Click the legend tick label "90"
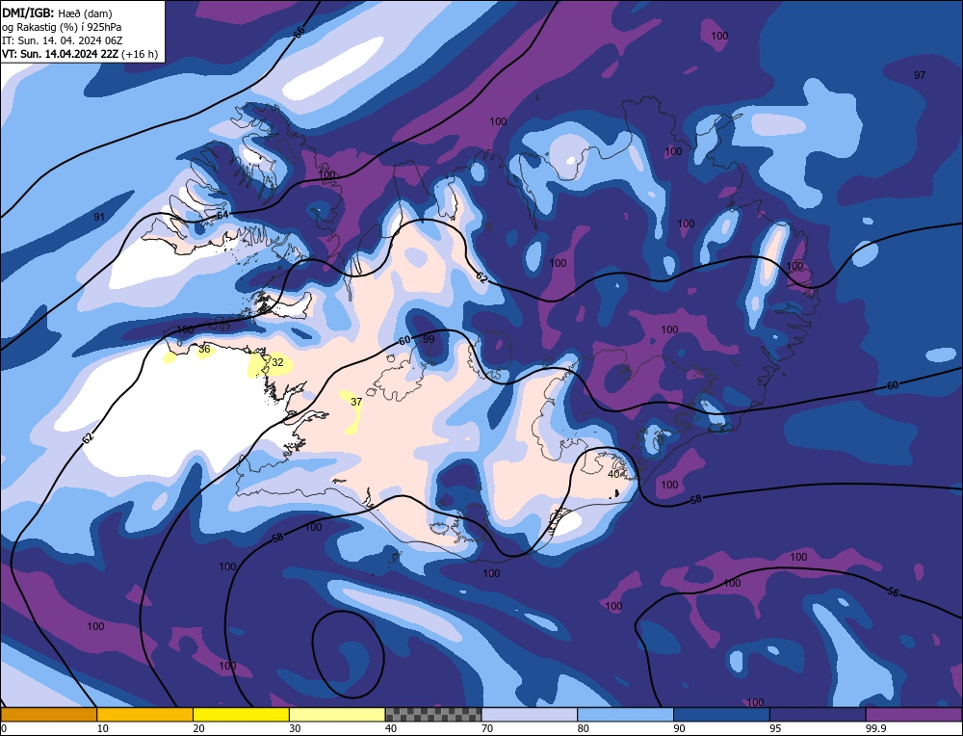Screen dimensions: 963x736 click(679, 728)
